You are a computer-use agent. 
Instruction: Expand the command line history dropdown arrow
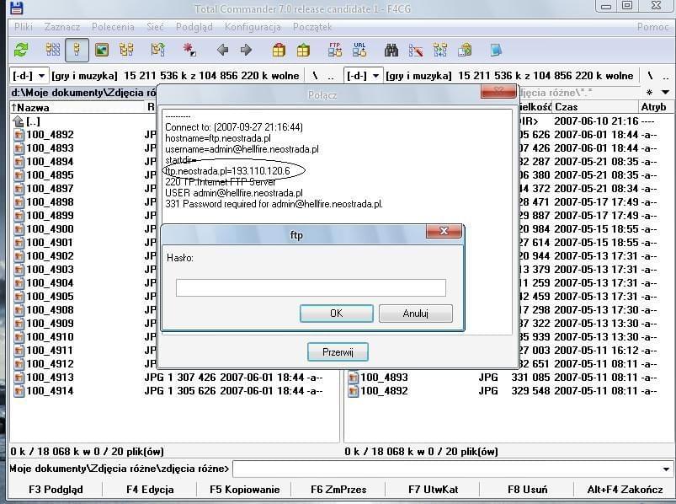(x=666, y=469)
